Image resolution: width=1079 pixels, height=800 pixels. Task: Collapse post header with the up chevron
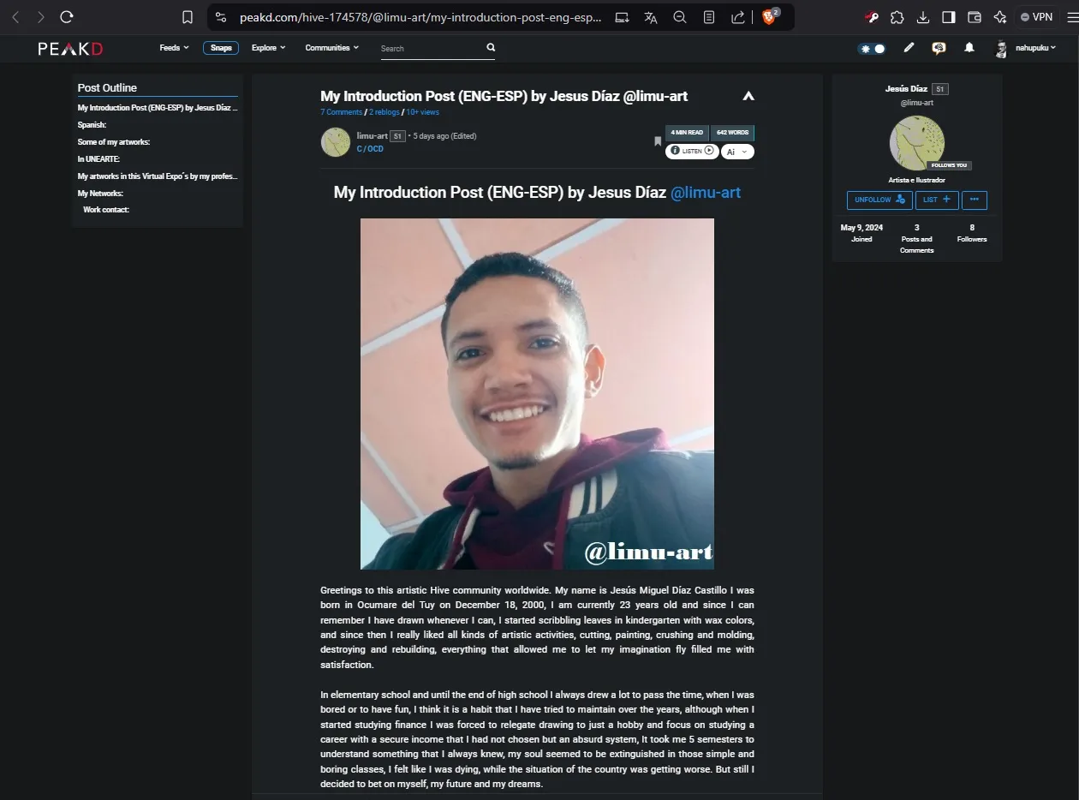(748, 97)
